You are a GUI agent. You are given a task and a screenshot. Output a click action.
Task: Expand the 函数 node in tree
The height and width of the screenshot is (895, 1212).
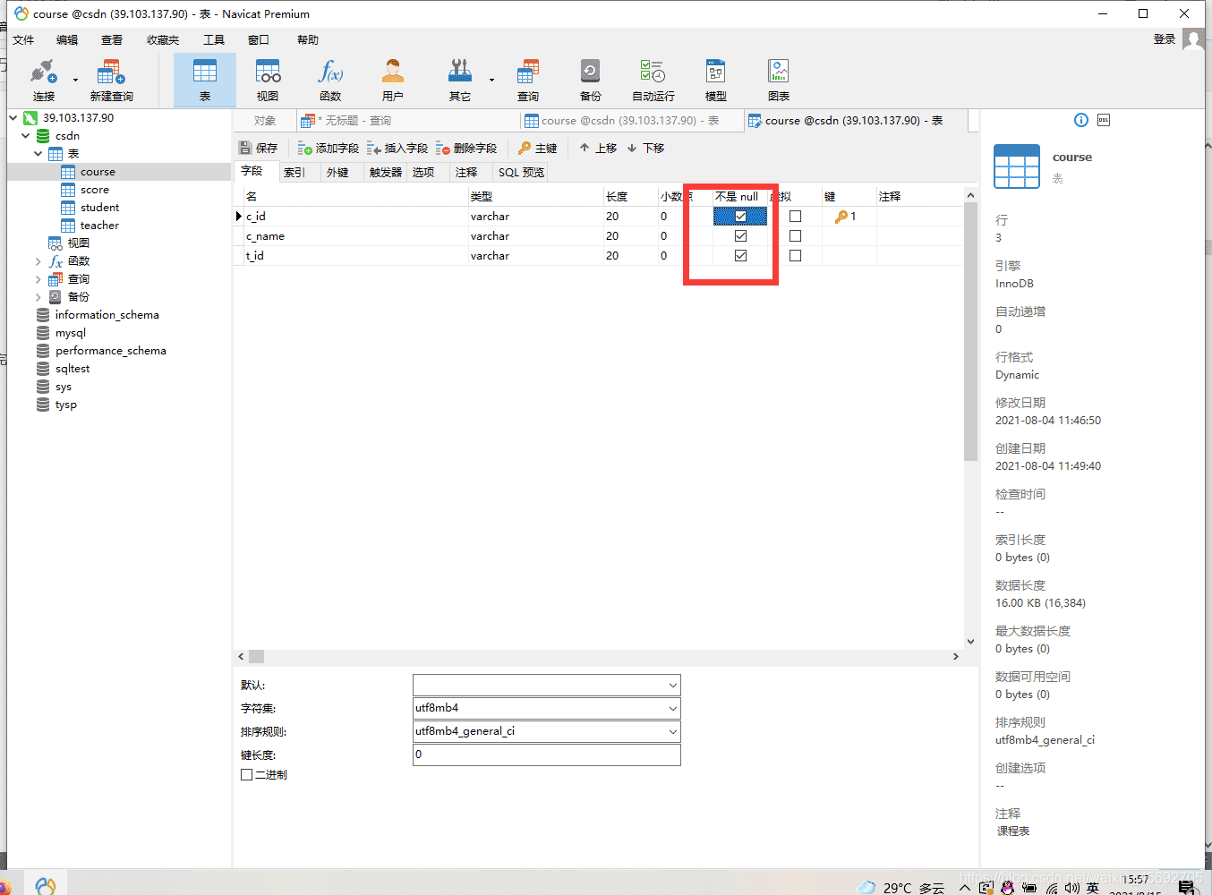click(38, 261)
